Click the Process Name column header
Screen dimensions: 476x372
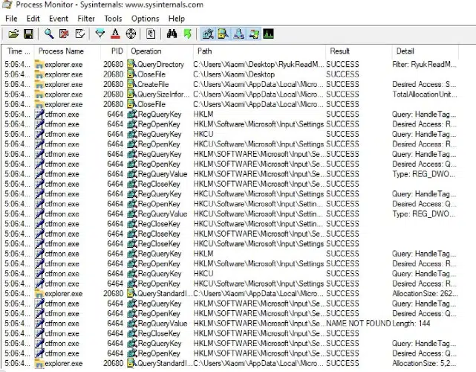61,51
